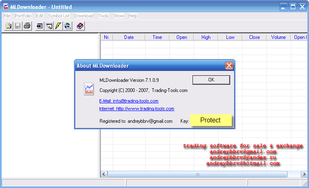The height and width of the screenshot is (188, 309).
Task: Click the lightning bolt toolbar icon
Action: 58,26
